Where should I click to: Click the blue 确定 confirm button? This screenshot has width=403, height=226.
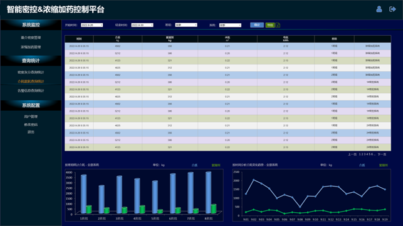pos(257,25)
